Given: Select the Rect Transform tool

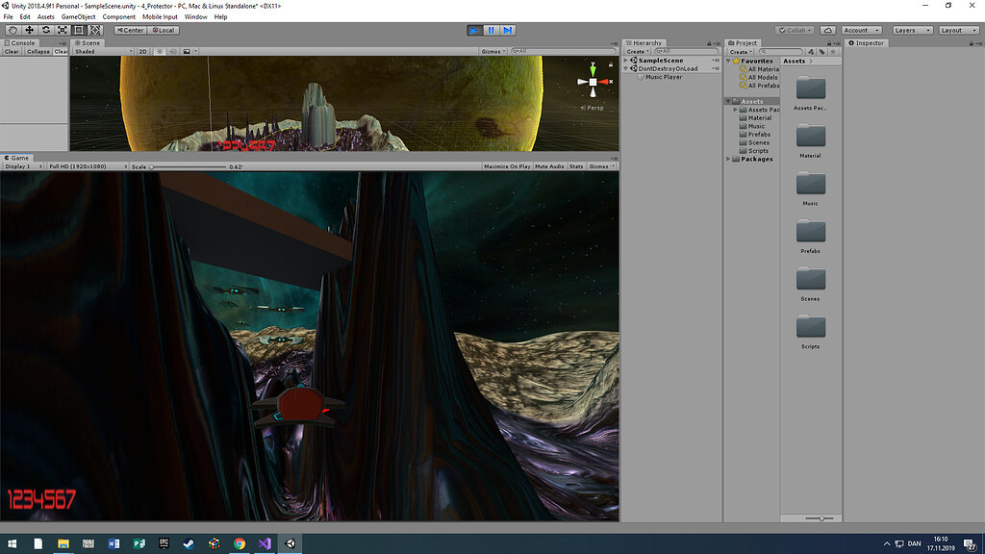Looking at the screenshot, I should (79, 30).
